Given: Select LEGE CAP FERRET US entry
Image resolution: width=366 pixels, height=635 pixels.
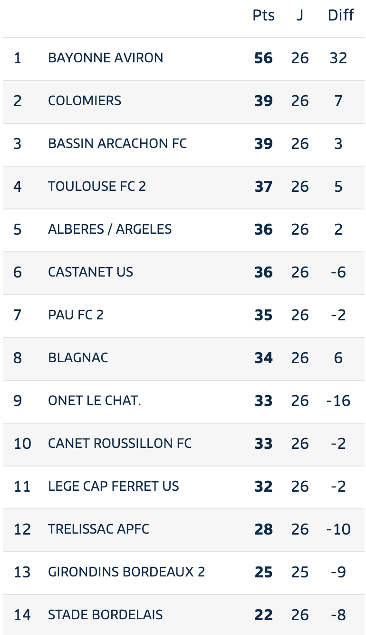Looking at the screenshot, I should point(183,487).
